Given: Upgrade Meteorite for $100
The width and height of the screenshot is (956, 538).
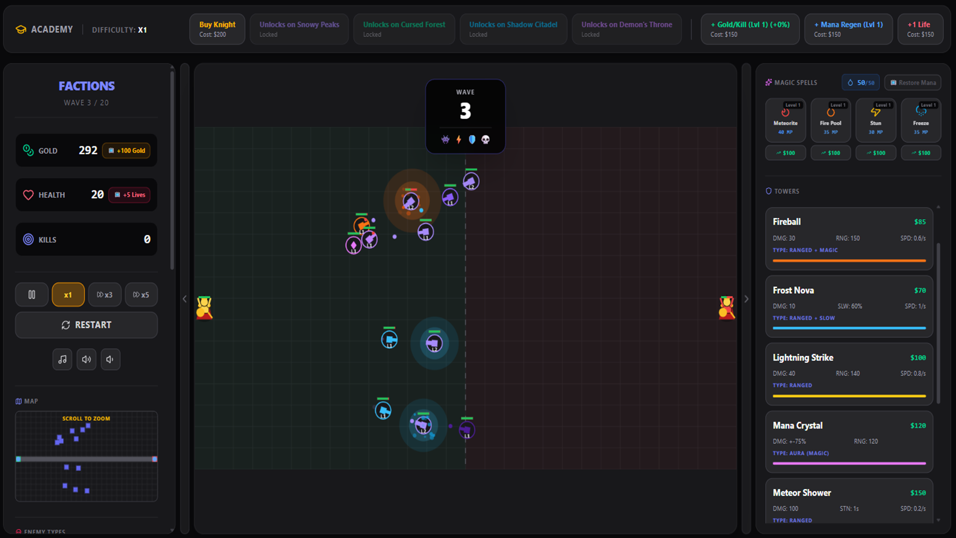Looking at the screenshot, I should coord(786,152).
